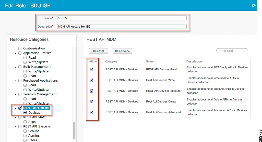Click the Rest Api Devices Advanced name cell
This screenshot has width=262, height=142.
[163, 112]
